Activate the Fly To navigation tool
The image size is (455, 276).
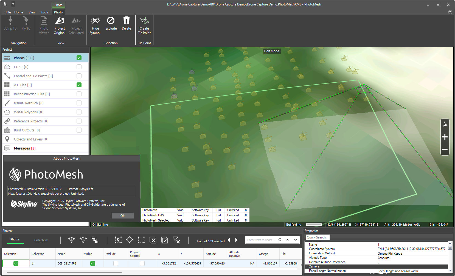[x=26, y=25]
